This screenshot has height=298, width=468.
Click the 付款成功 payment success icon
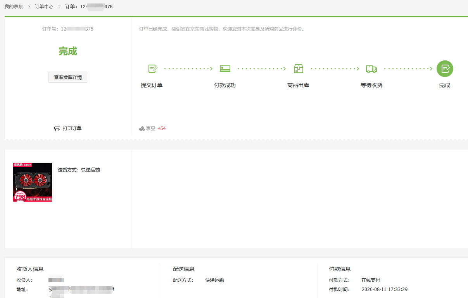(x=225, y=69)
